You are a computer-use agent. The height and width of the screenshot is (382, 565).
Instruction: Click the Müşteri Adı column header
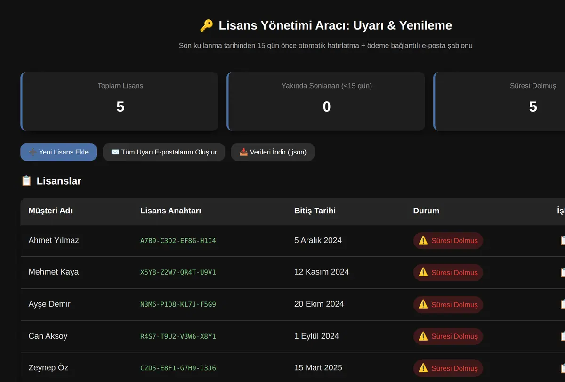(50, 211)
